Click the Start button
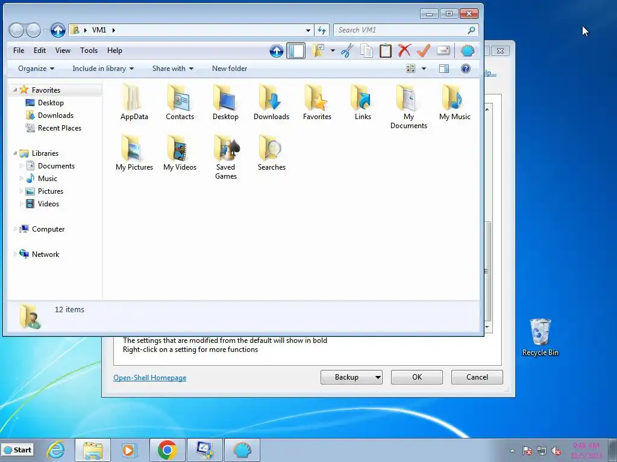This screenshot has height=462, width=617. pos(17,450)
